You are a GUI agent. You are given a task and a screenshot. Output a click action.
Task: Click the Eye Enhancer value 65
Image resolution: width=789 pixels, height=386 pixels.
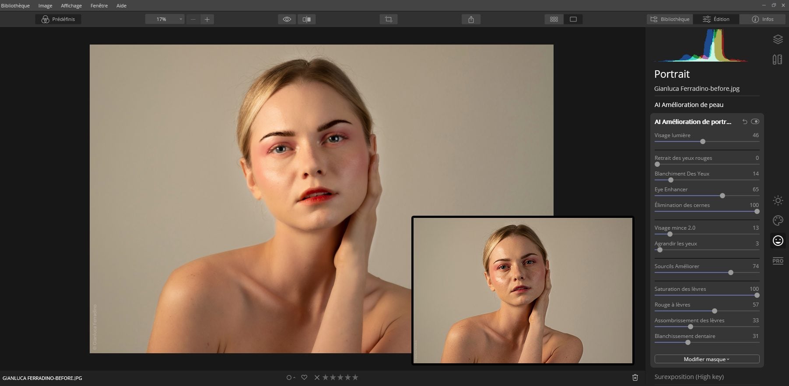755,190
